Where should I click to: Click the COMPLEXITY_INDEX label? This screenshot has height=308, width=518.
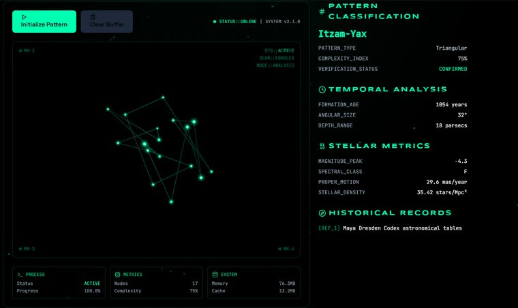click(x=344, y=59)
